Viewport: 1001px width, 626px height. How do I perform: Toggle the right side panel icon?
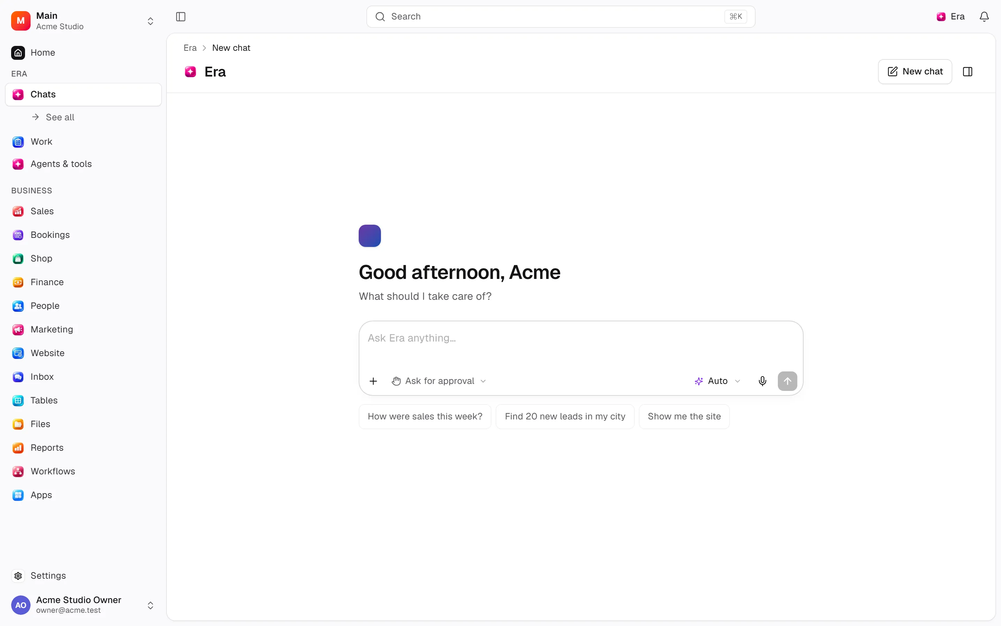click(x=968, y=72)
